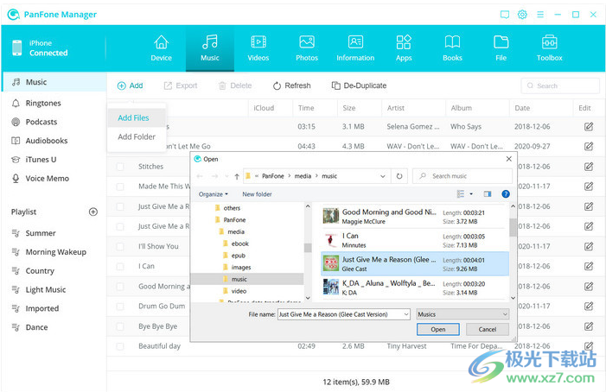The width and height of the screenshot is (606, 392).
Task: Switch to the Books tab
Action: (452, 48)
